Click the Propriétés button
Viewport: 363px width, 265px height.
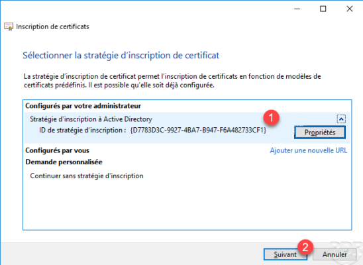coord(320,132)
